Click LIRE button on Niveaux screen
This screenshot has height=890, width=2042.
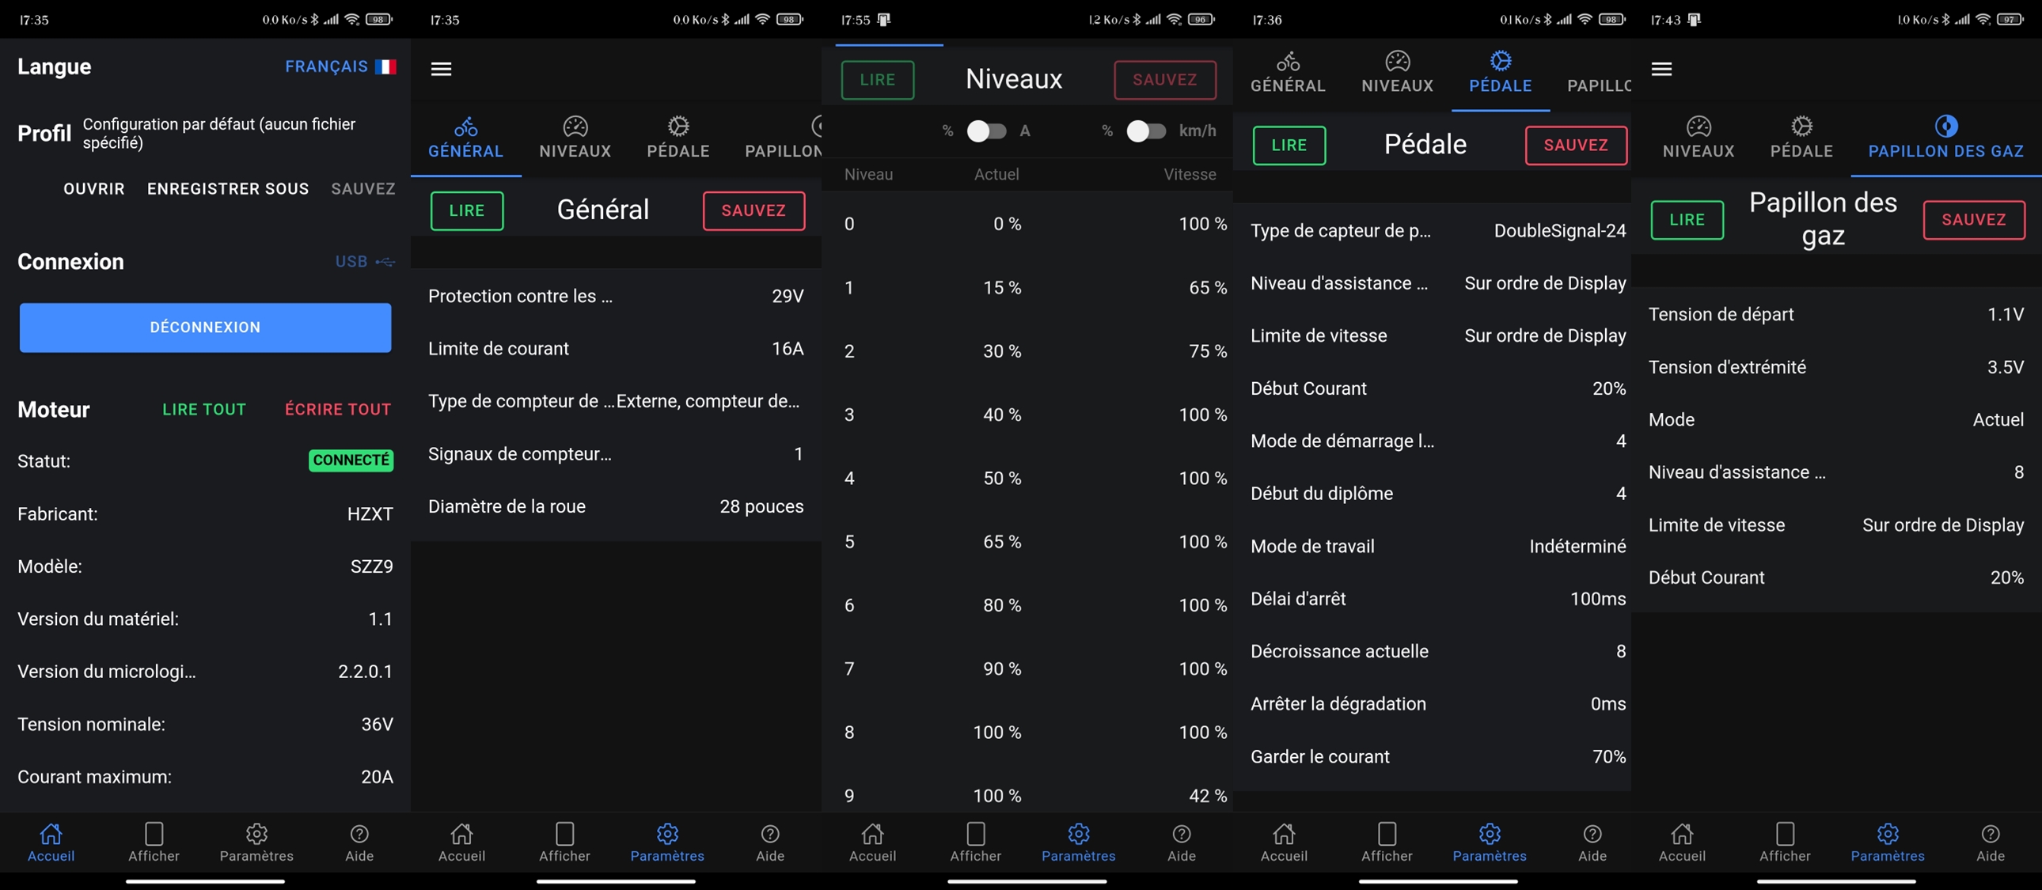click(x=877, y=80)
